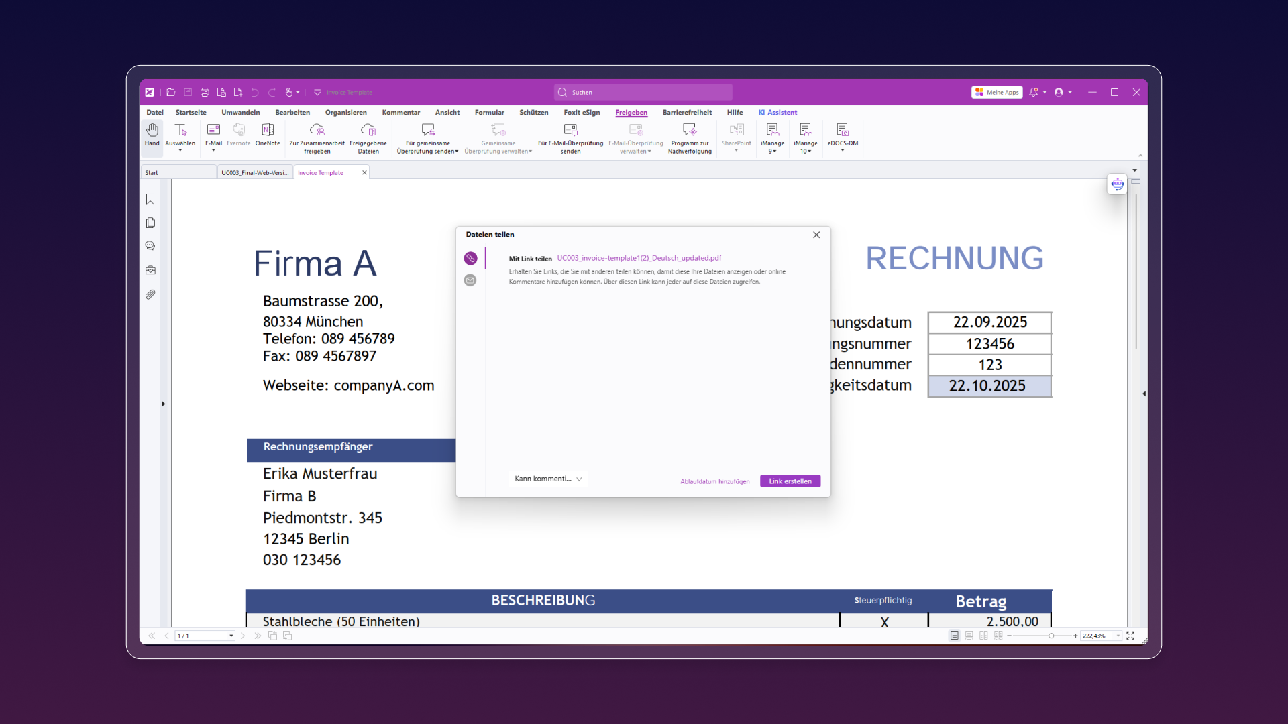Click the zoom slider in status bar
The image size is (1288, 724).
click(1051, 636)
